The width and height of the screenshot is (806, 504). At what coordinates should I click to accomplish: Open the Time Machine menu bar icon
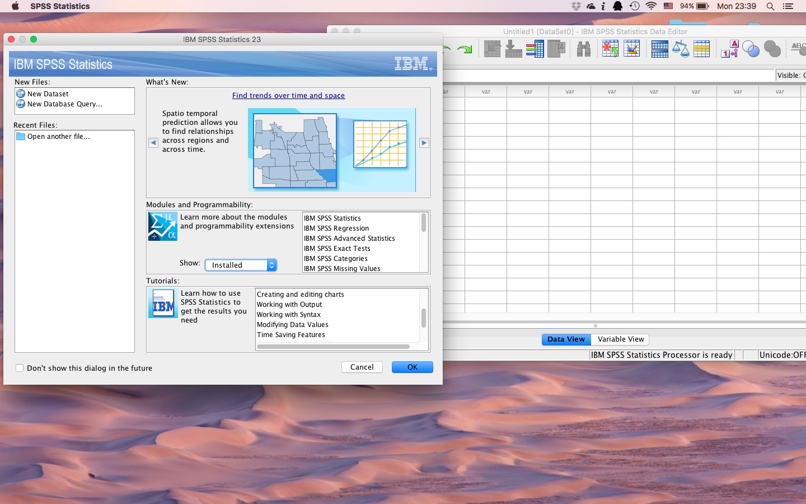coord(634,6)
